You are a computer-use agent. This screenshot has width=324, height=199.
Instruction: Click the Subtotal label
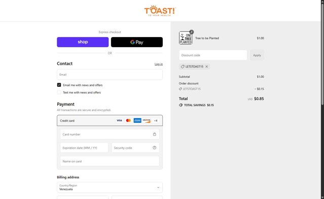point(185,77)
